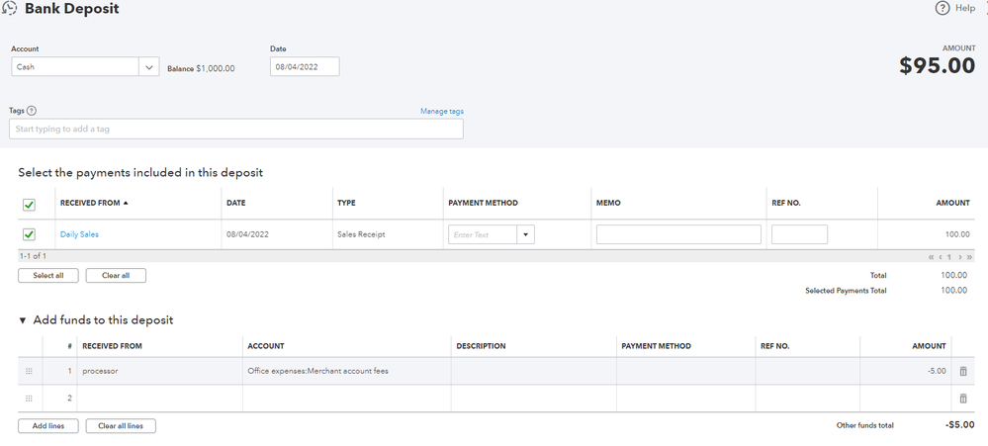Click the Type column header in payments table
Image resolution: width=988 pixels, height=446 pixels.
click(346, 203)
